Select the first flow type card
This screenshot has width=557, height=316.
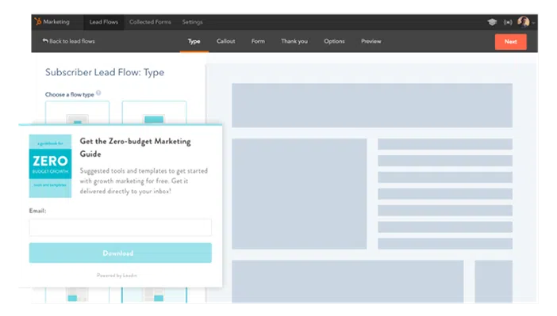tap(77, 112)
